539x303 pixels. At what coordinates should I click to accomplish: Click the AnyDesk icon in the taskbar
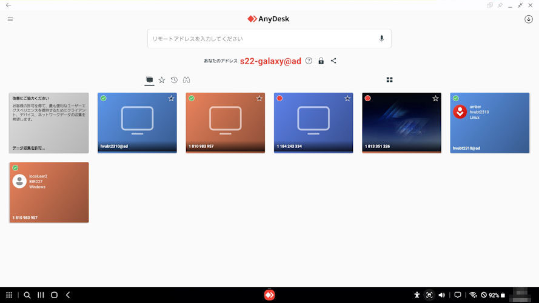(269, 295)
